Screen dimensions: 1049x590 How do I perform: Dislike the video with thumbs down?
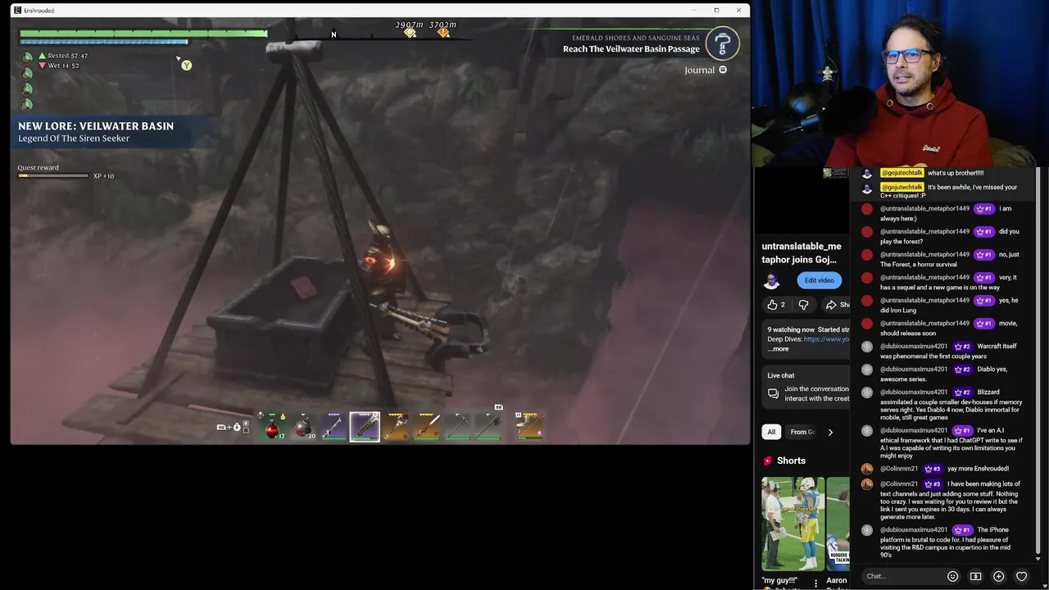[803, 305]
